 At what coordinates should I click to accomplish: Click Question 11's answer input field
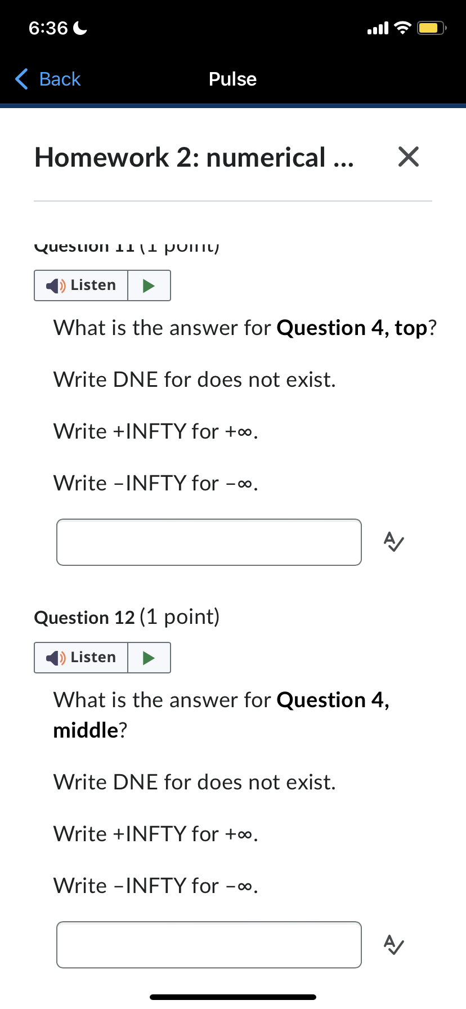tap(209, 542)
